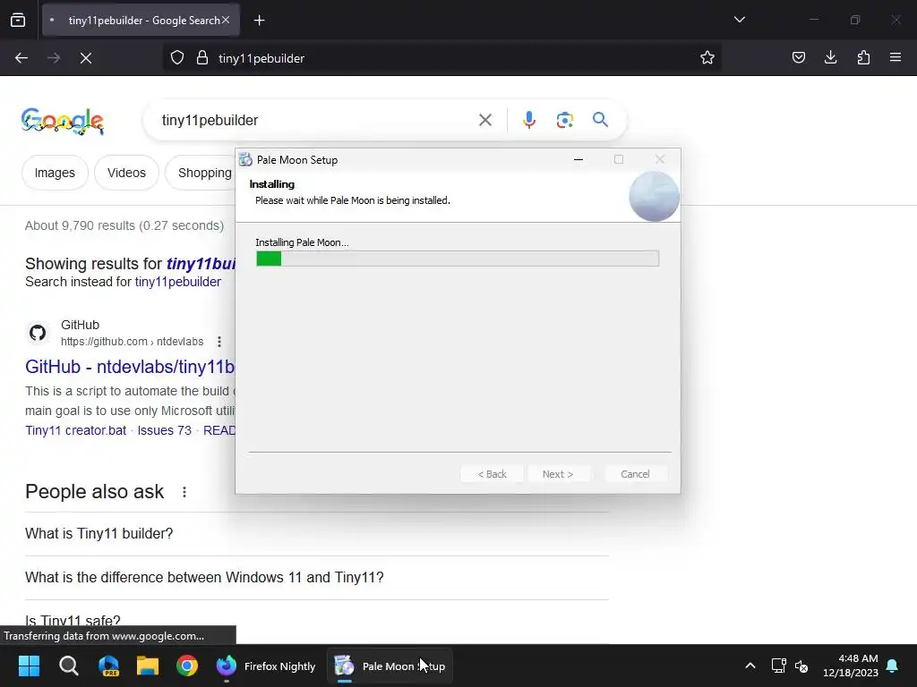The height and width of the screenshot is (687, 917).
Task: Launch Edge PRE from taskbar
Action: [108, 666]
